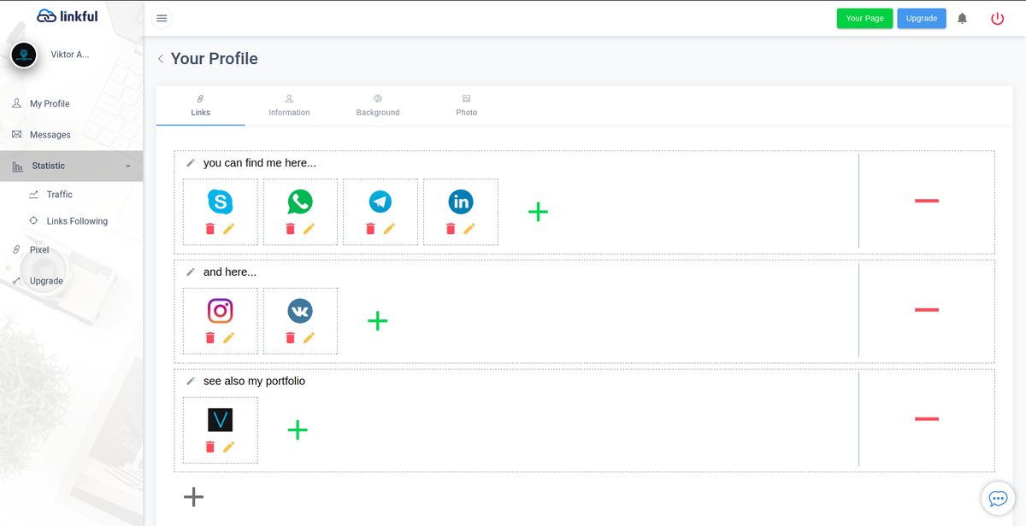Rename 'you can find me here...' group title
Image resolution: width=1026 pixels, height=526 pixels.
tap(191, 163)
